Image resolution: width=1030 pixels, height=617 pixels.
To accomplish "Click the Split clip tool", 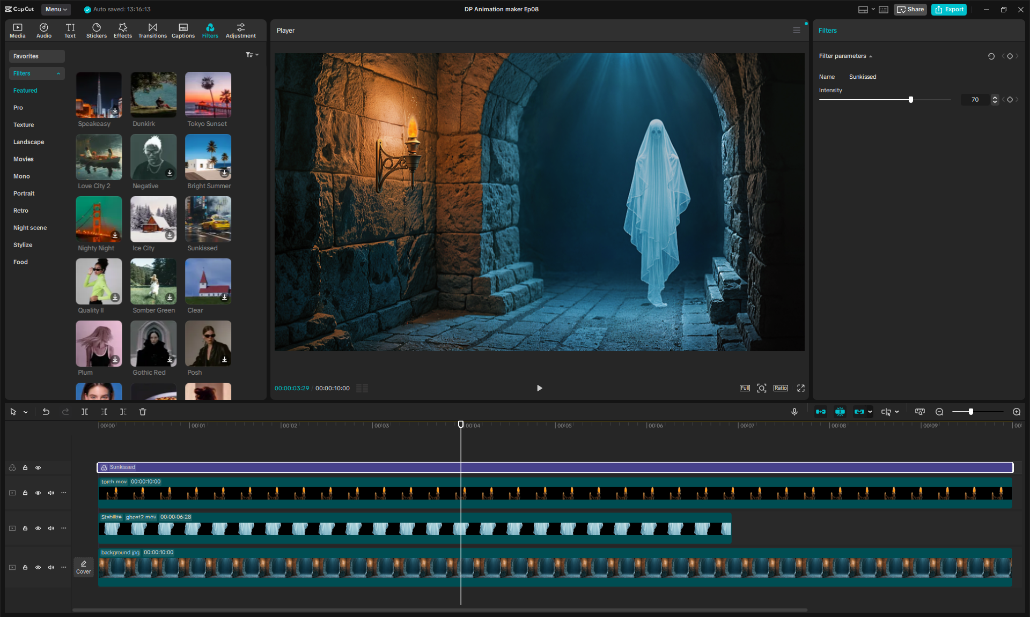I will [85, 412].
